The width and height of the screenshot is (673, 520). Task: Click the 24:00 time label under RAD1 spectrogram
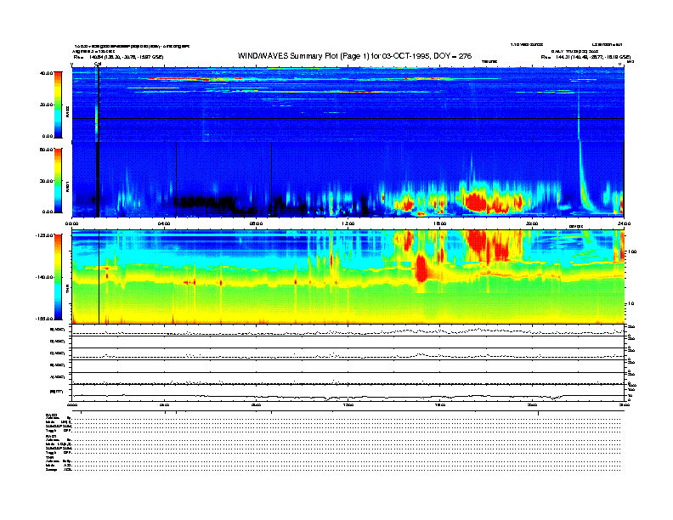624,223
